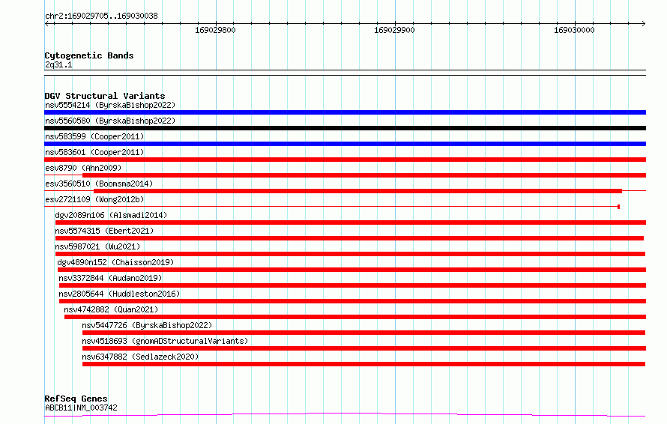Click the red bar under esv8790

coord(364,175)
